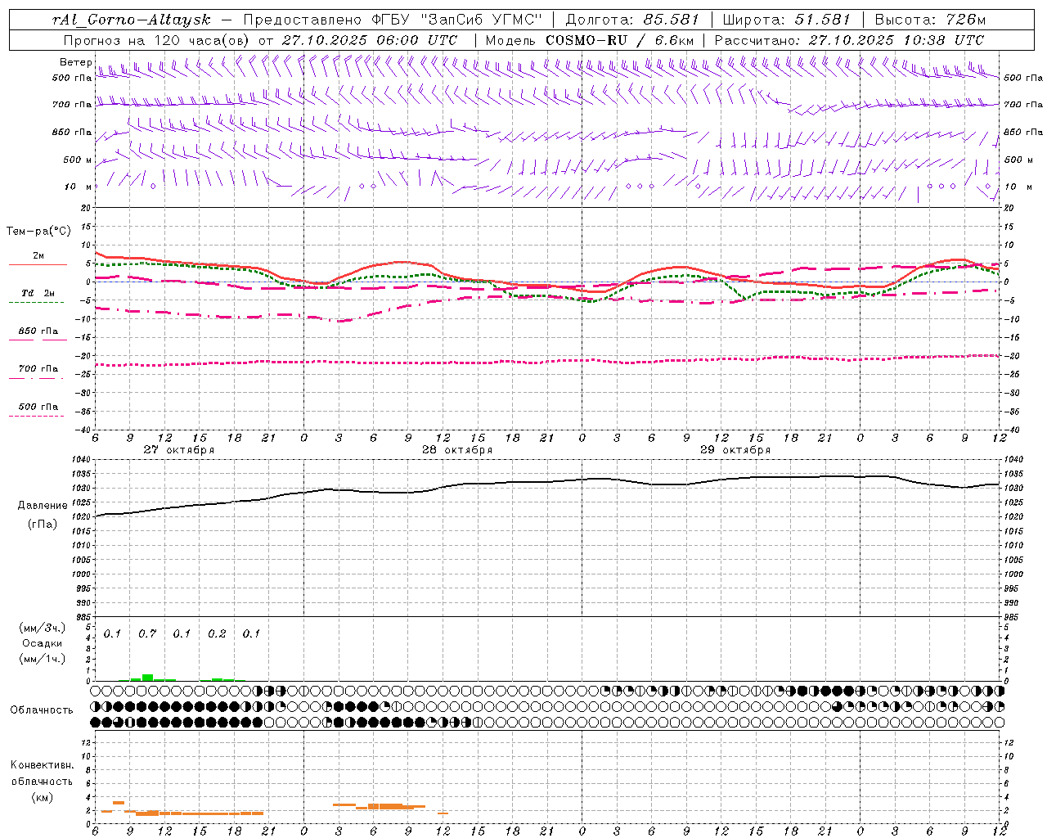
Task: Select the Облачность cloud cover label
Action: pyautogui.click(x=42, y=710)
